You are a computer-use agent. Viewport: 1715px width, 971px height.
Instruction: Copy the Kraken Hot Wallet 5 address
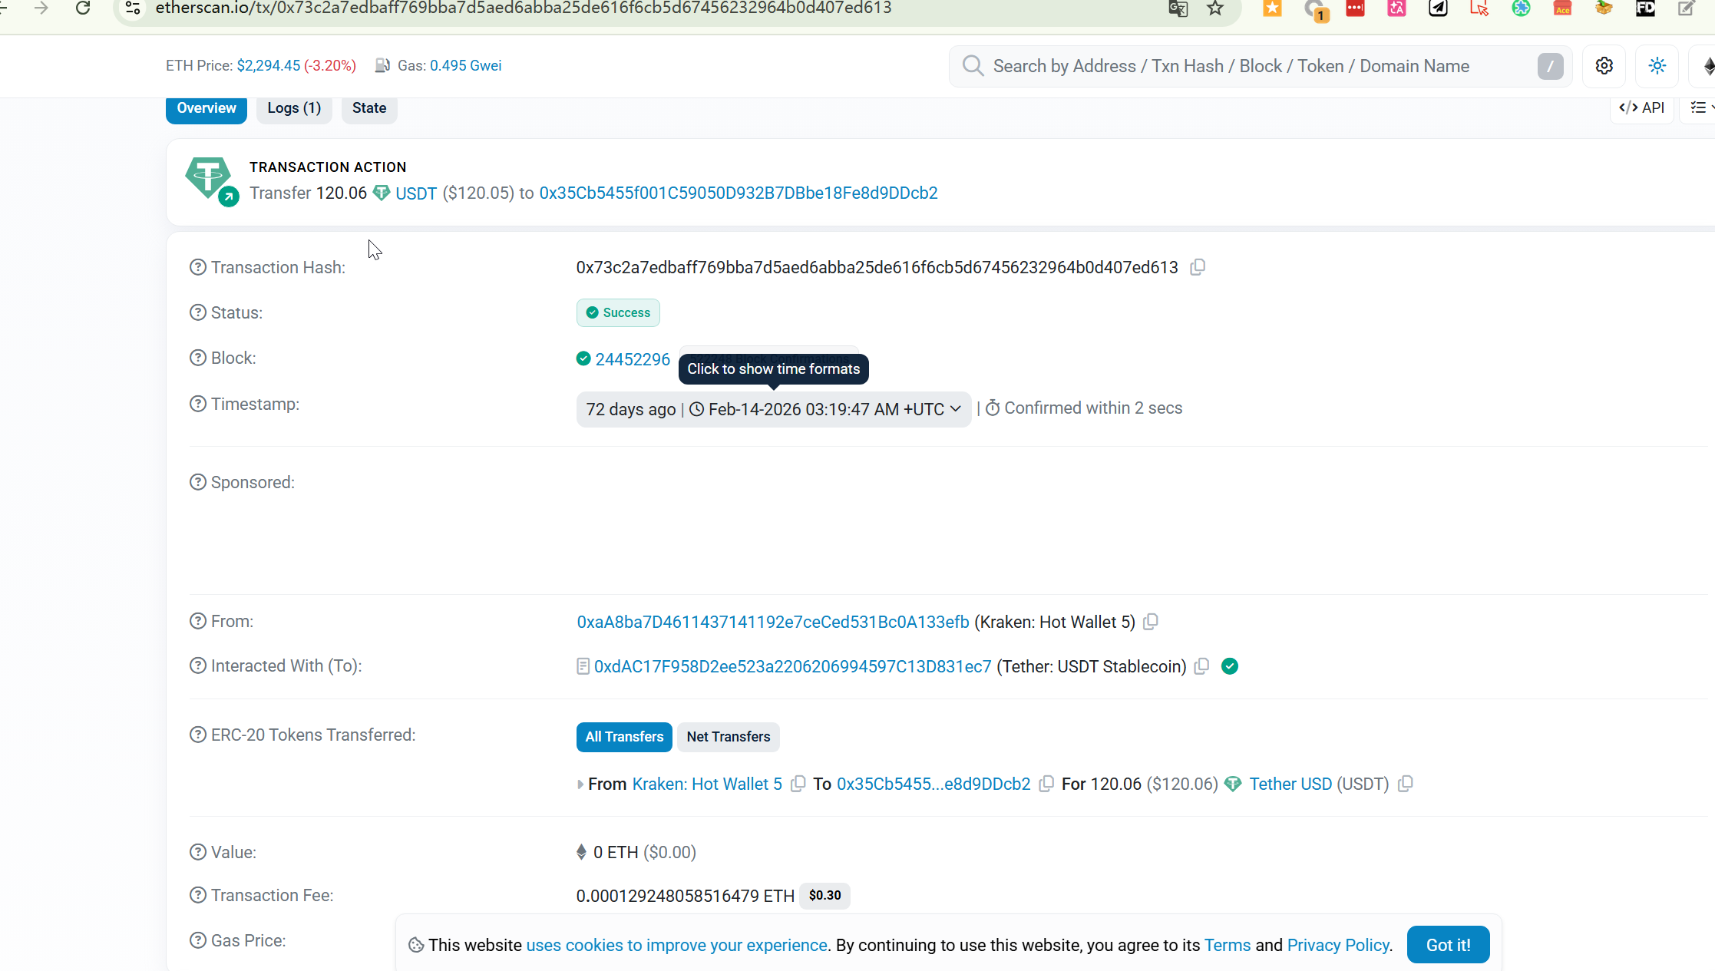coord(1150,622)
